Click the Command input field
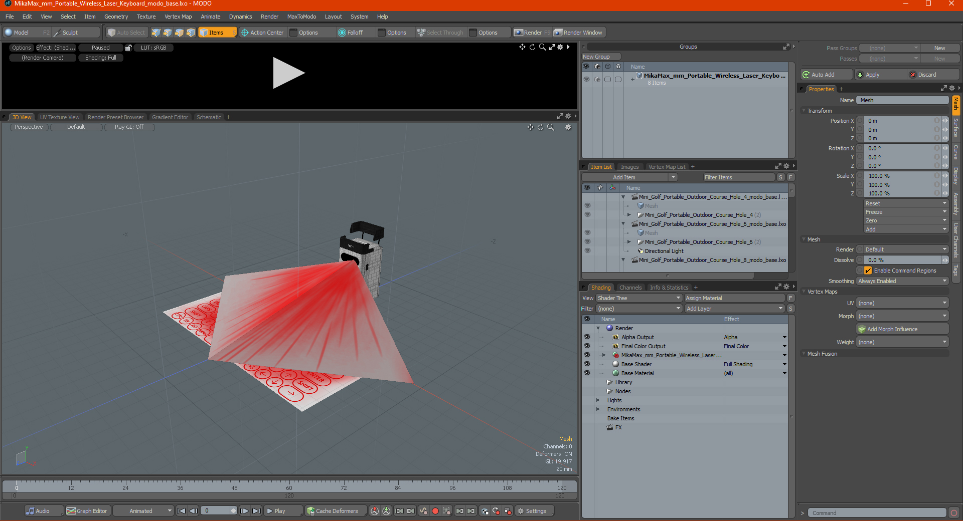Screen dimensions: 963x521 [x=877, y=513]
